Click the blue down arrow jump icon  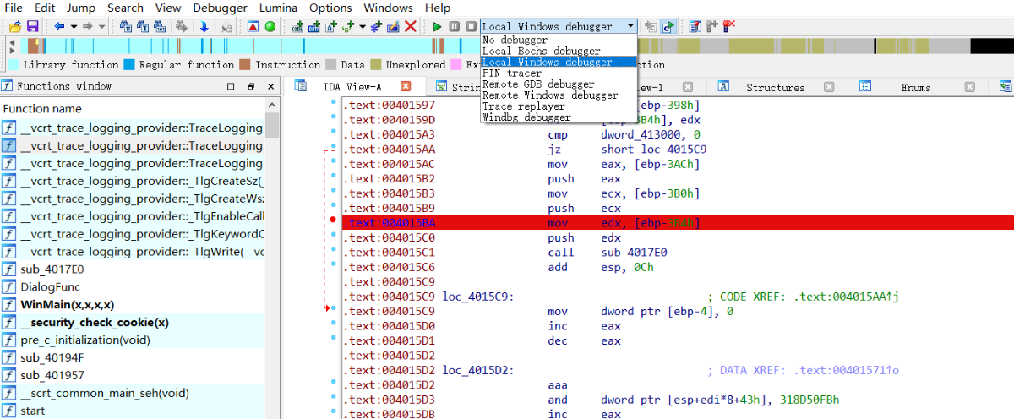[204, 26]
